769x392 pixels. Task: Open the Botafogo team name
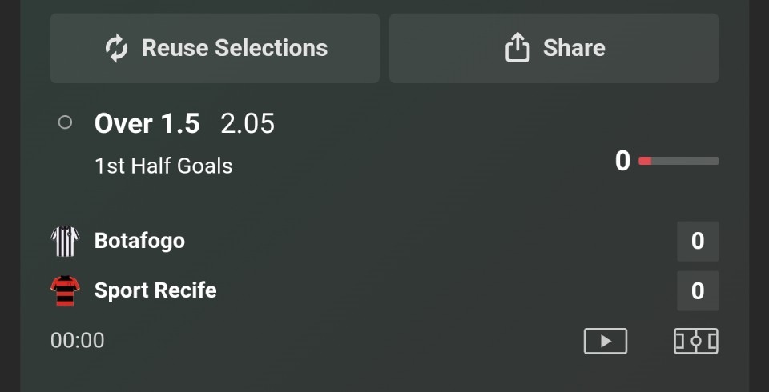click(x=139, y=241)
